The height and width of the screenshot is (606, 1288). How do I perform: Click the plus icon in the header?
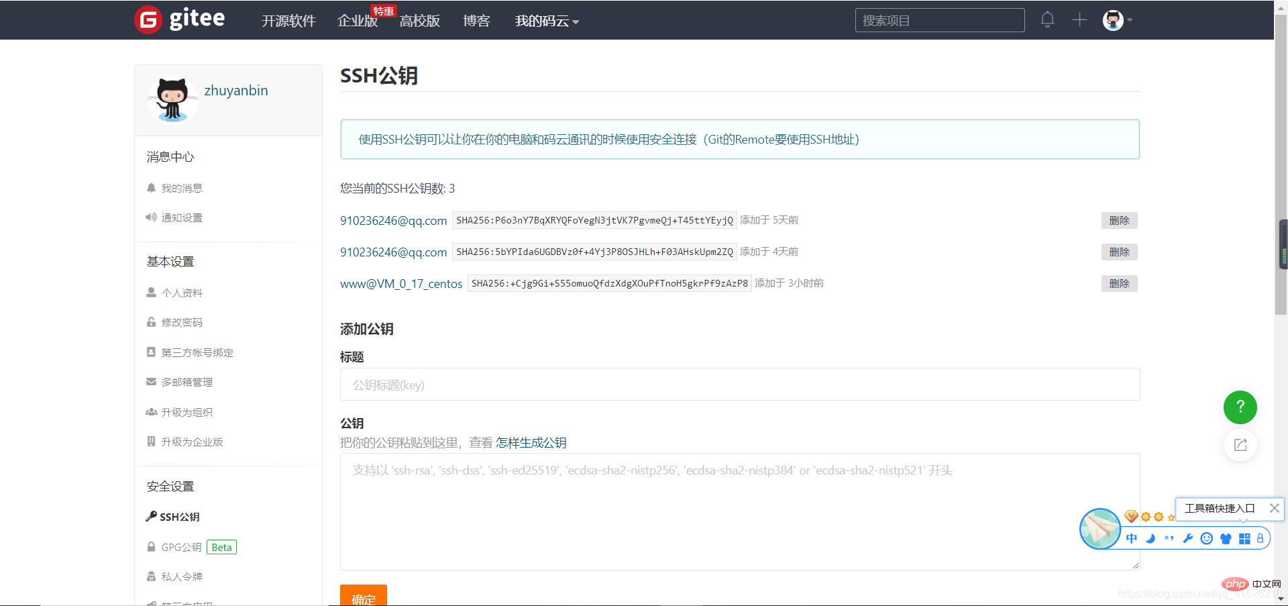click(x=1079, y=20)
